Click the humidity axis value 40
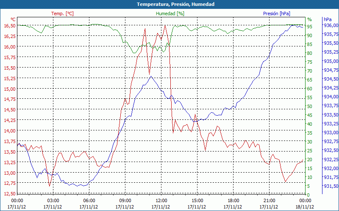The image size is (339, 211). (x=310, y=124)
